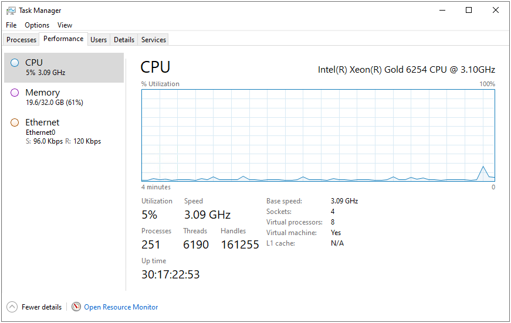The width and height of the screenshot is (511, 323).
Task: Open the Options menu
Action: coord(37,25)
